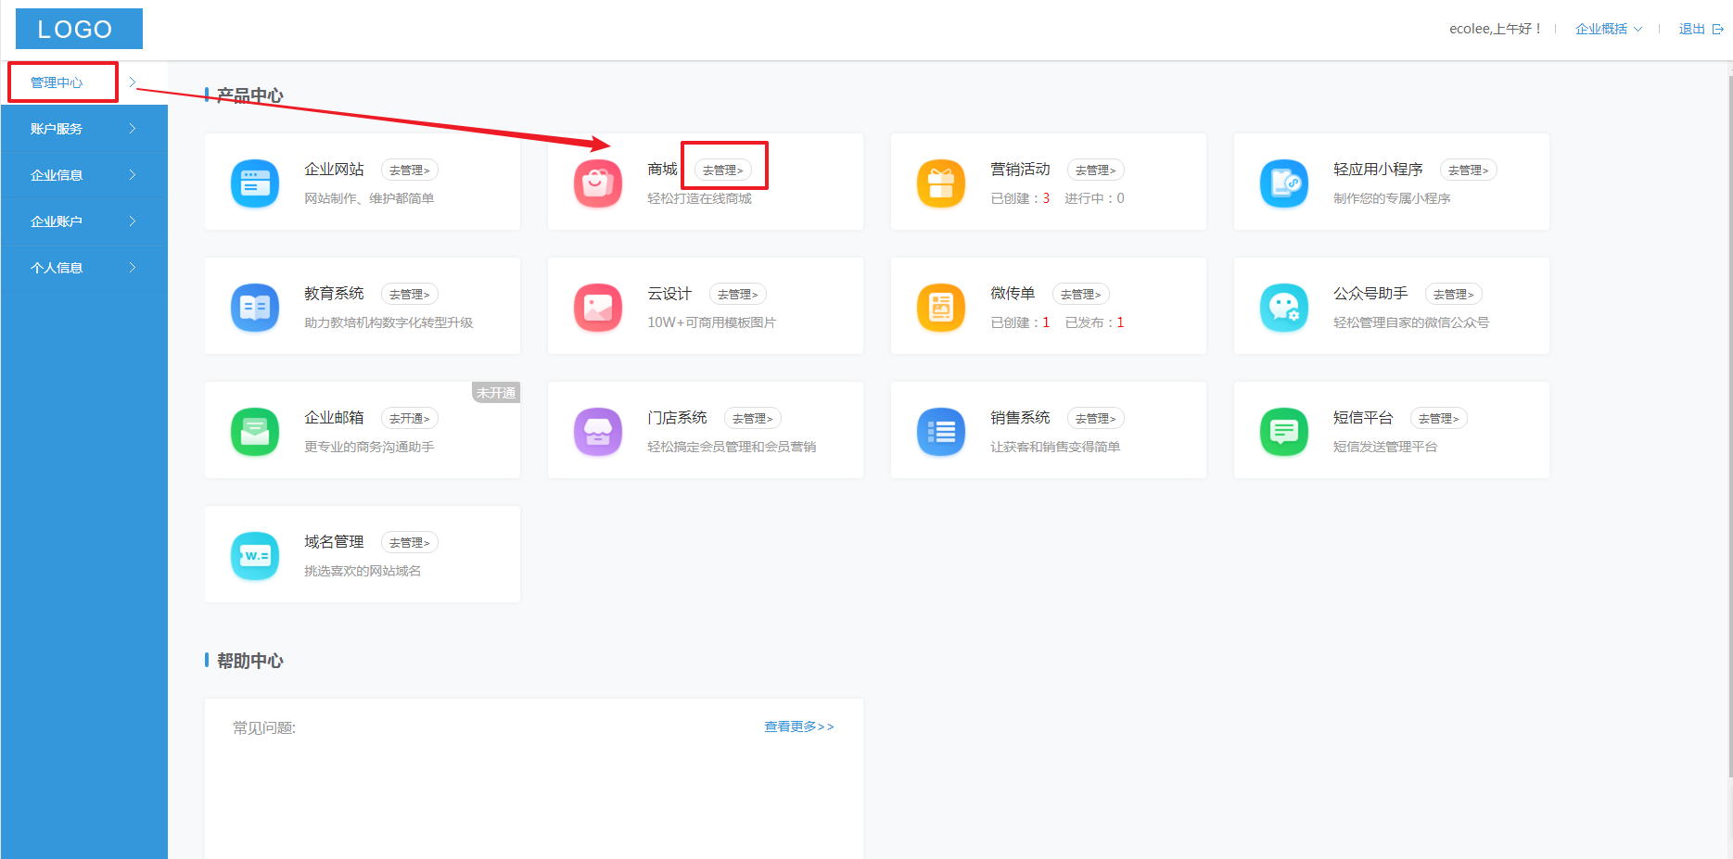Click the 轻松打造在线商城 description
This screenshot has height=859, width=1733.
699,198
